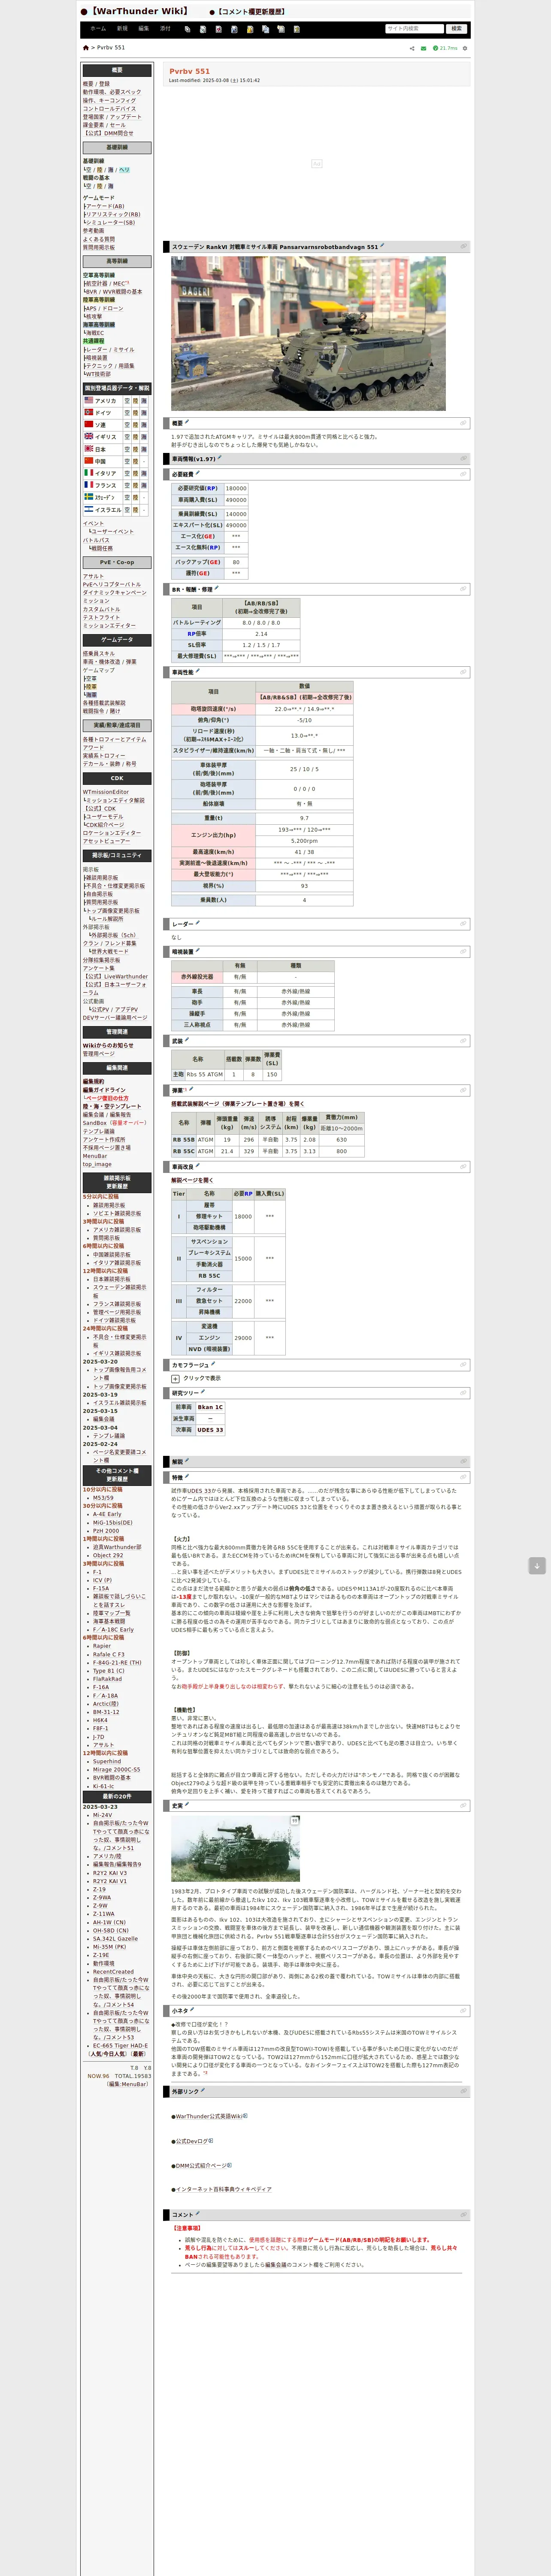
Task: Open the コメント欄更新履歴 header link
Action: coord(251,12)
